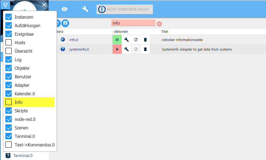The width and height of the screenshot is (266, 160).
Task: Check the Hosts checkbox
Action: pos(9,43)
